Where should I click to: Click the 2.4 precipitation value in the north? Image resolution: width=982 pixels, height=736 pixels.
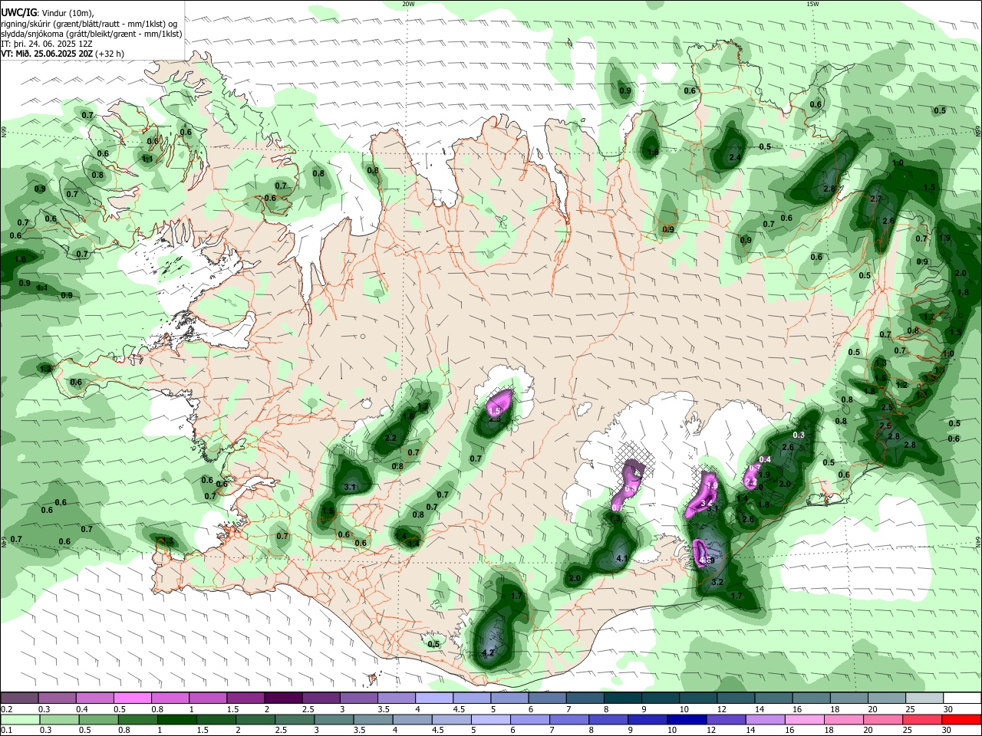pyautogui.click(x=734, y=157)
